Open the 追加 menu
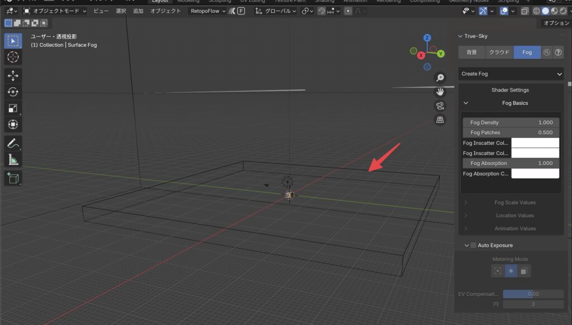 pos(138,11)
